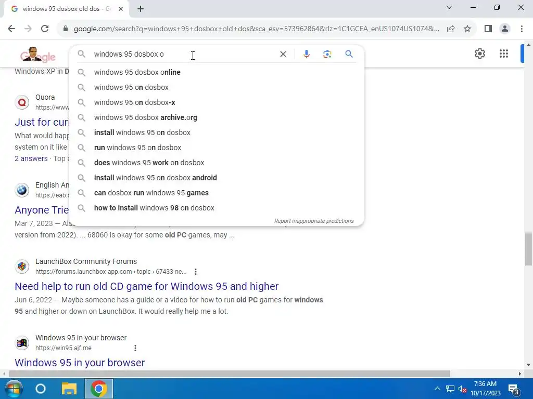Open 'Need help to run old CD game' result

point(146,286)
